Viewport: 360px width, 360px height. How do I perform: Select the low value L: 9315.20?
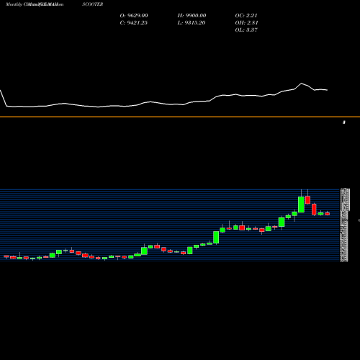coord(192,23)
